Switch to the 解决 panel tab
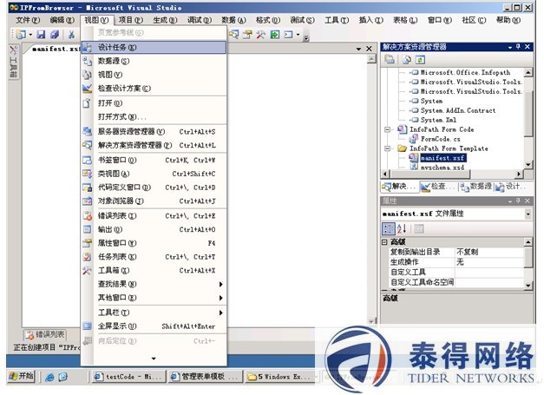The width and height of the screenshot is (544, 395). point(398,187)
